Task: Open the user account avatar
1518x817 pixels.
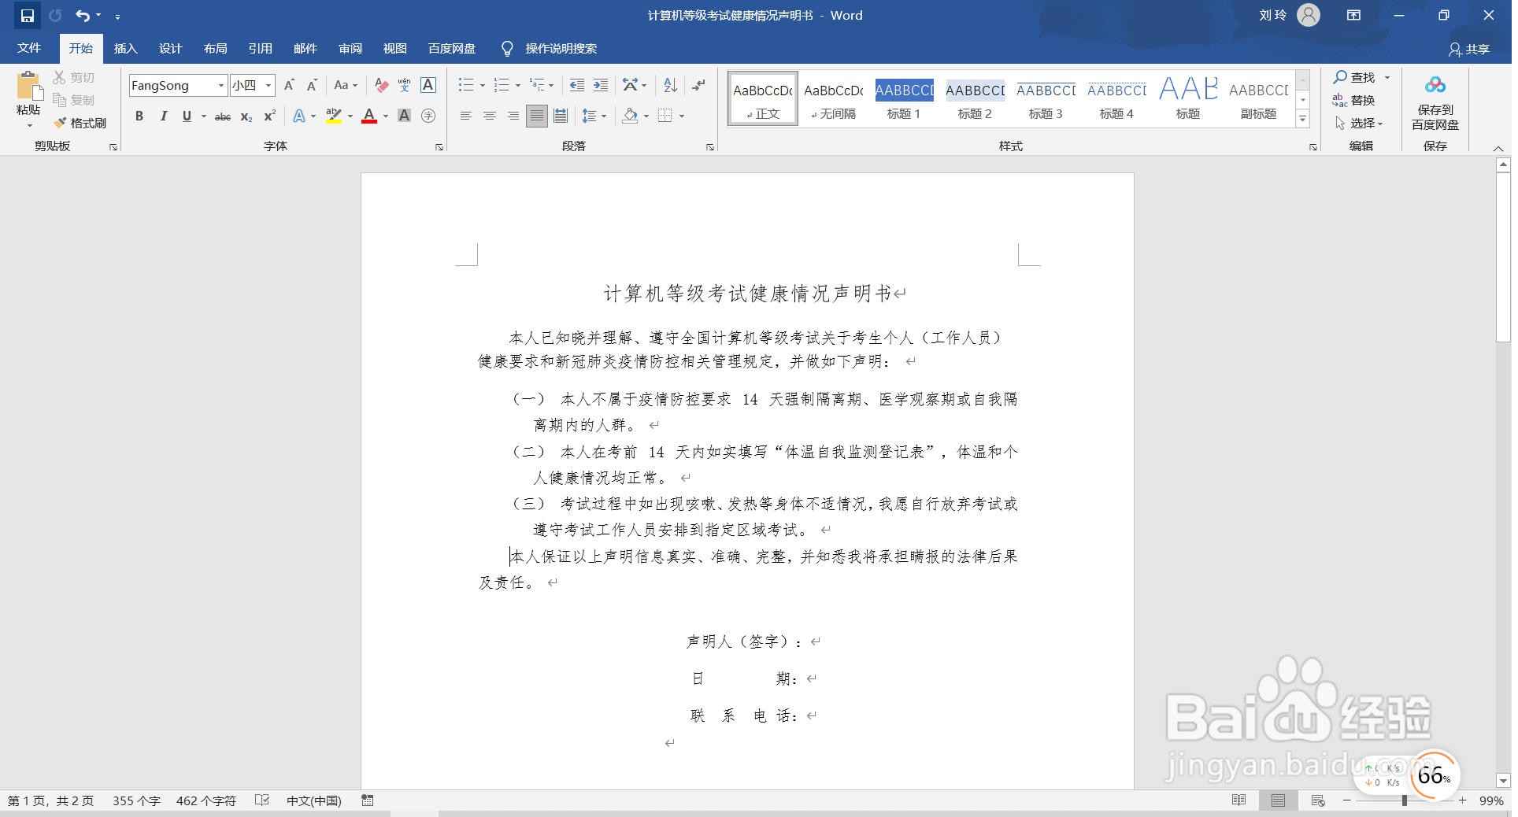Action: pyautogui.click(x=1309, y=15)
